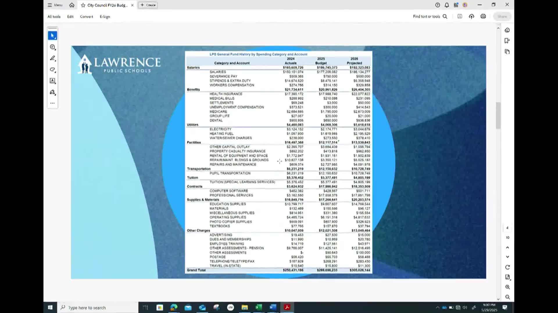Go to previous page up arrow
Image resolution: width=558 pixels, height=313 pixels.
pos(507,248)
